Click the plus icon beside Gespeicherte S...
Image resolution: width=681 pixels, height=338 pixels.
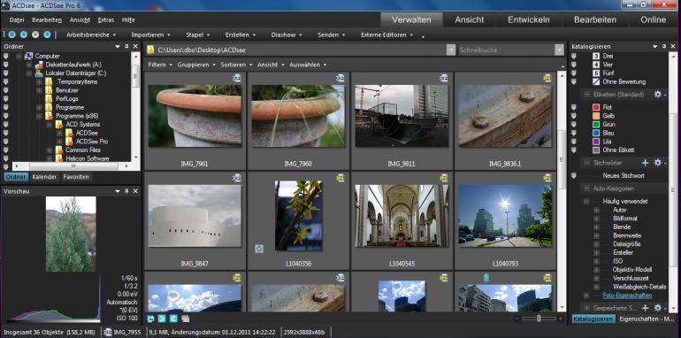point(645,308)
